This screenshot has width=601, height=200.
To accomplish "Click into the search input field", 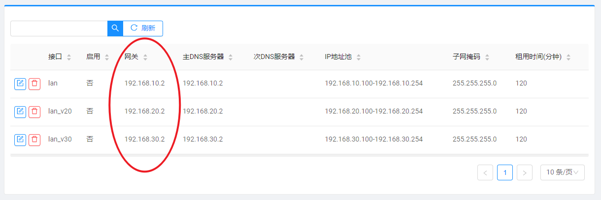I will [x=59, y=29].
